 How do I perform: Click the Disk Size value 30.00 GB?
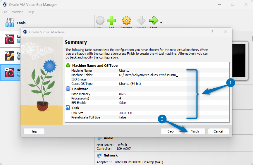(126, 113)
